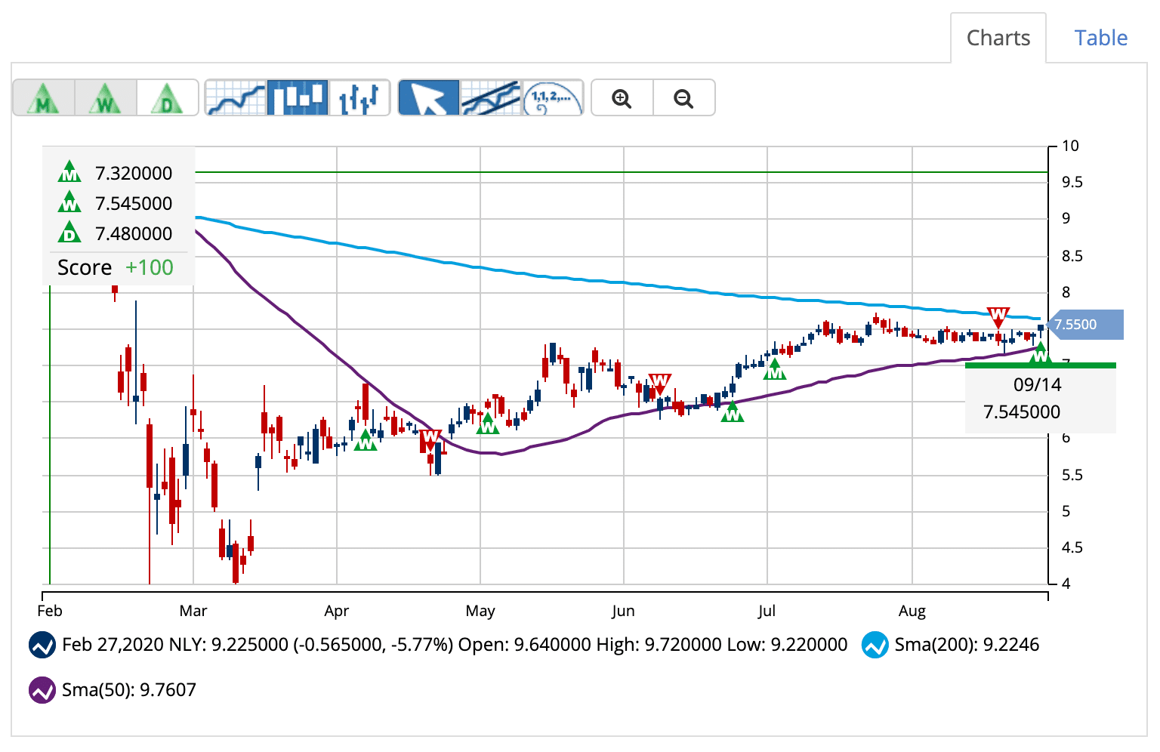Toggle the daily (D) triangle toolbar button
Screen dimensions: 1160x752
coord(167,97)
